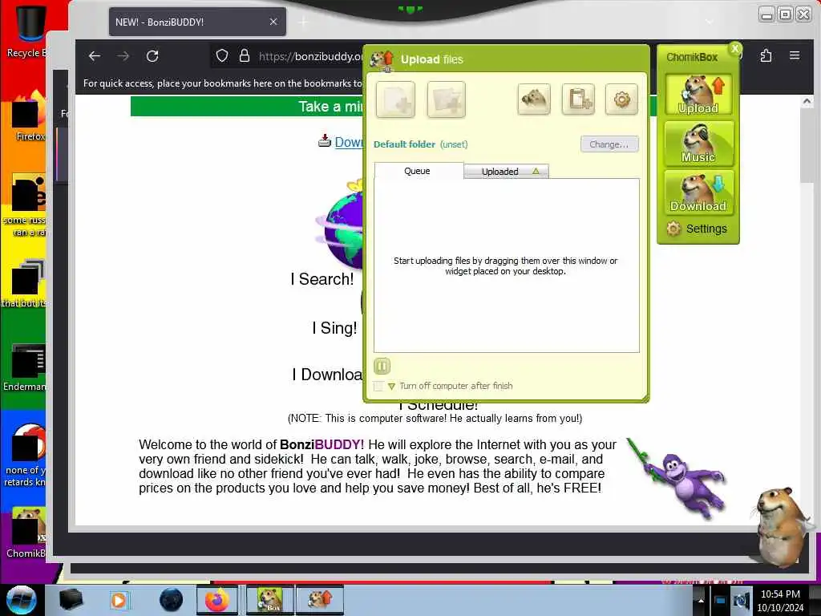This screenshot has width=821, height=616.
Task: Open the ChomikBox desktop shortcut
Action: pos(26,531)
